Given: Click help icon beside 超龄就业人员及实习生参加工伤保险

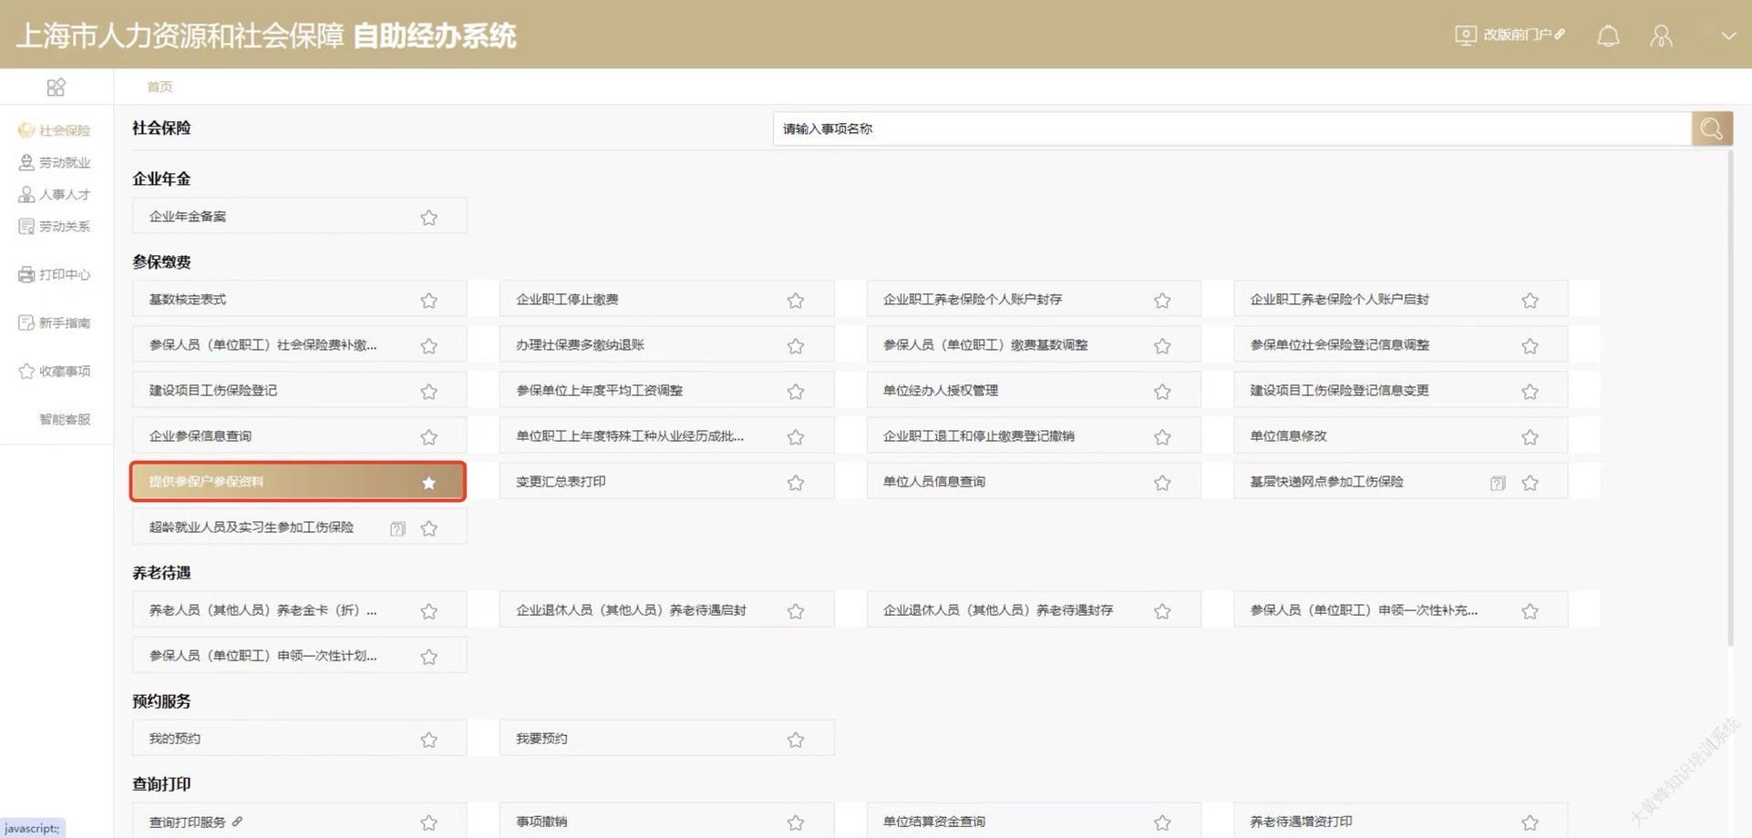Looking at the screenshot, I should 397,528.
